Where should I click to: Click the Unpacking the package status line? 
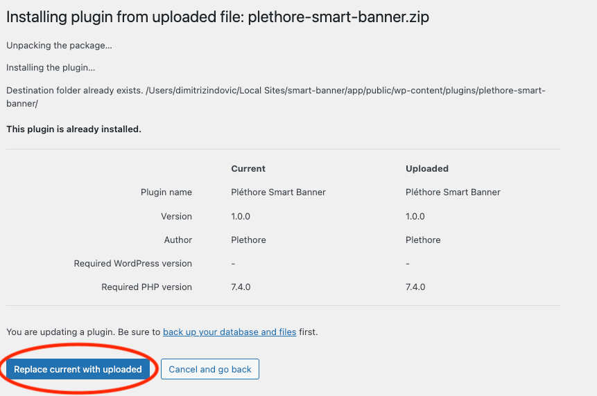[59, 46]
